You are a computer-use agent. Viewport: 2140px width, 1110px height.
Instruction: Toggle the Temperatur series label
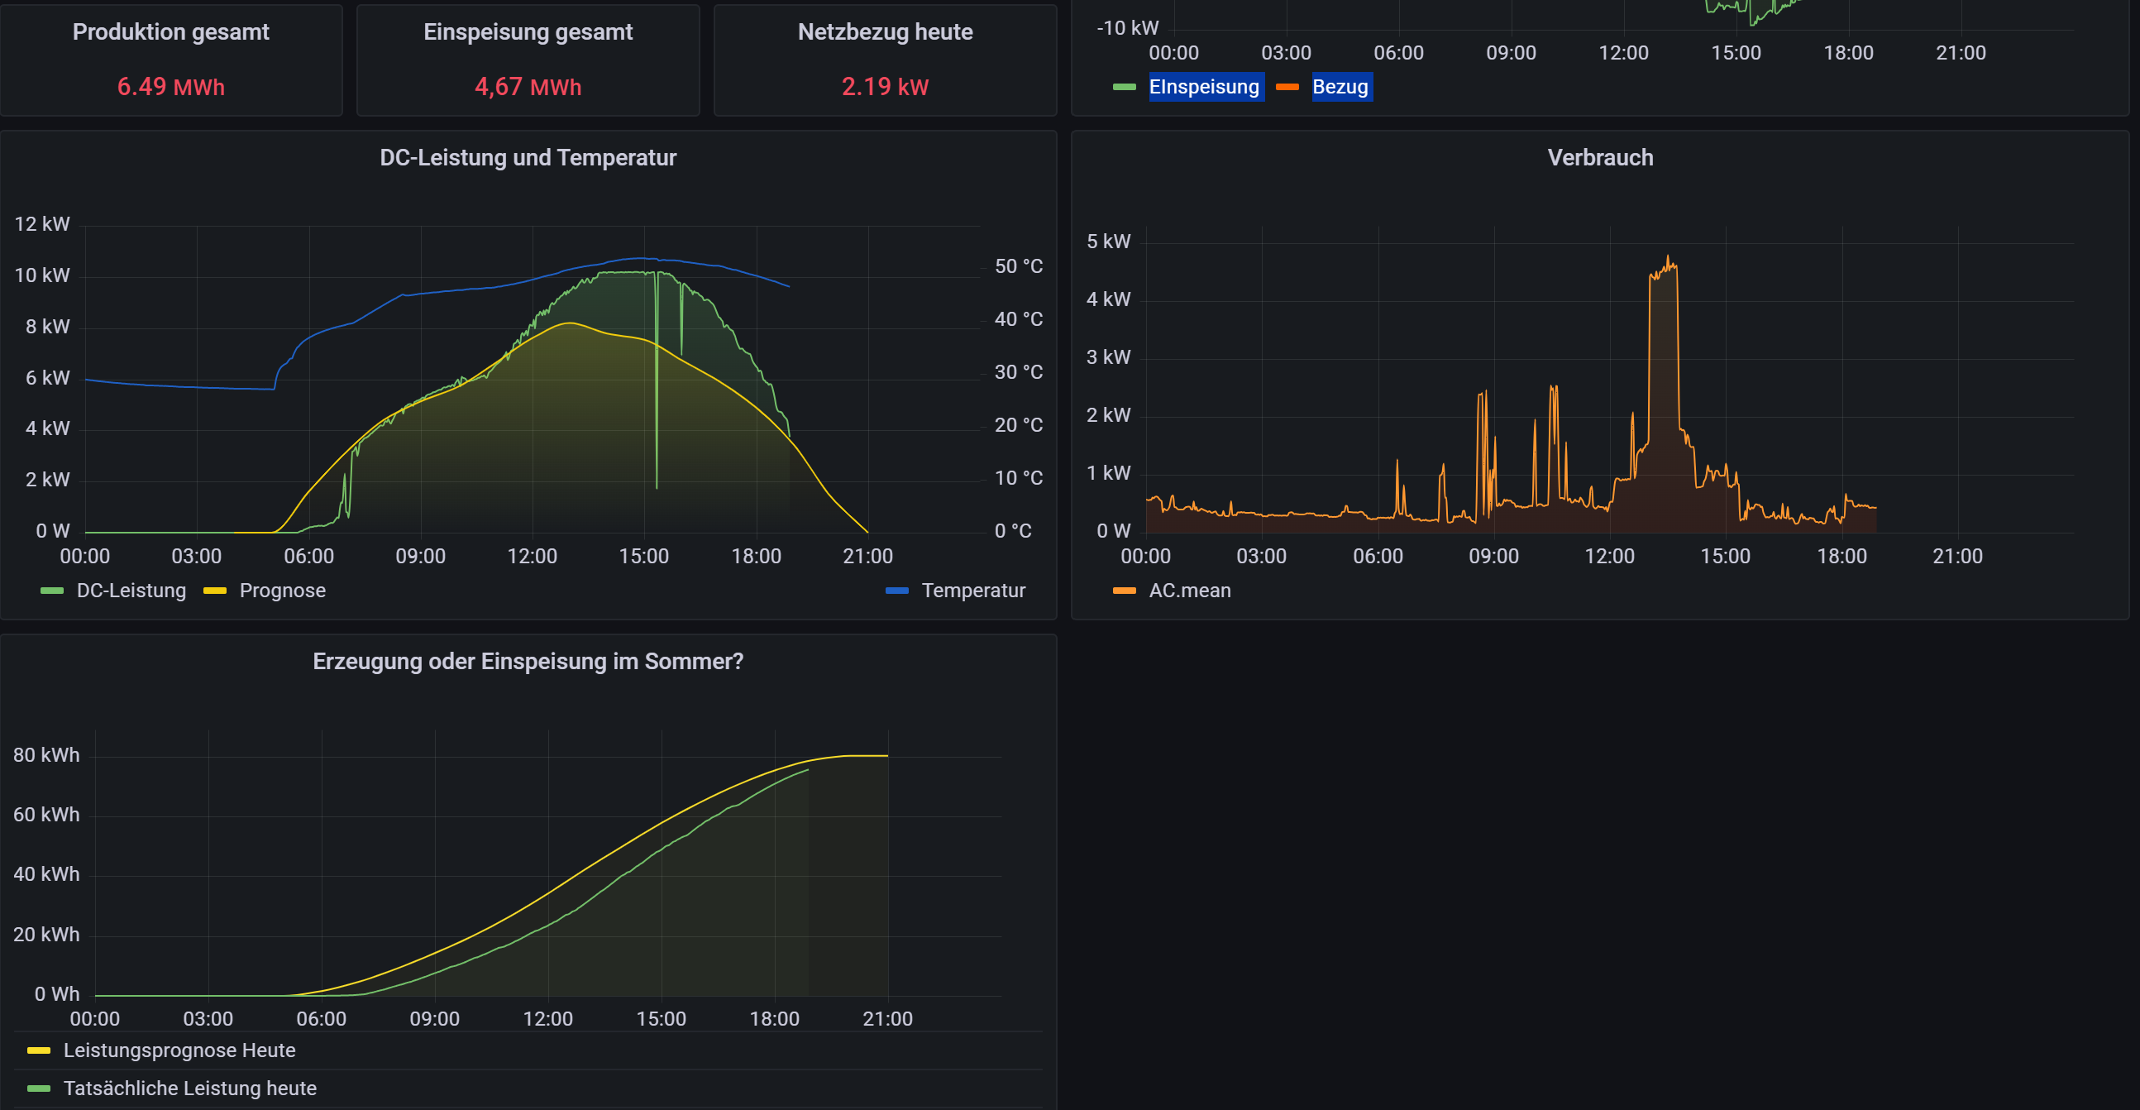[x=972, y=591]
